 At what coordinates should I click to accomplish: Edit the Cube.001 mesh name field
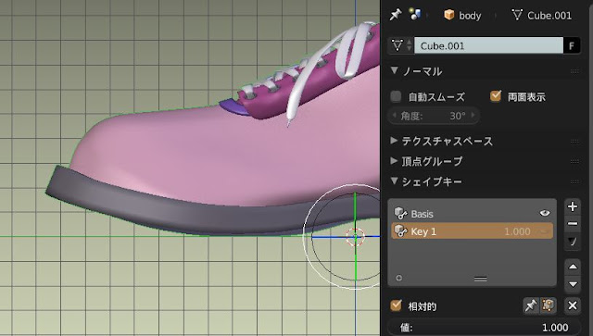tap(488, 45)
